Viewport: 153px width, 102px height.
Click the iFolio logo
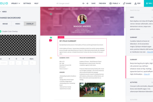point(4,3)
